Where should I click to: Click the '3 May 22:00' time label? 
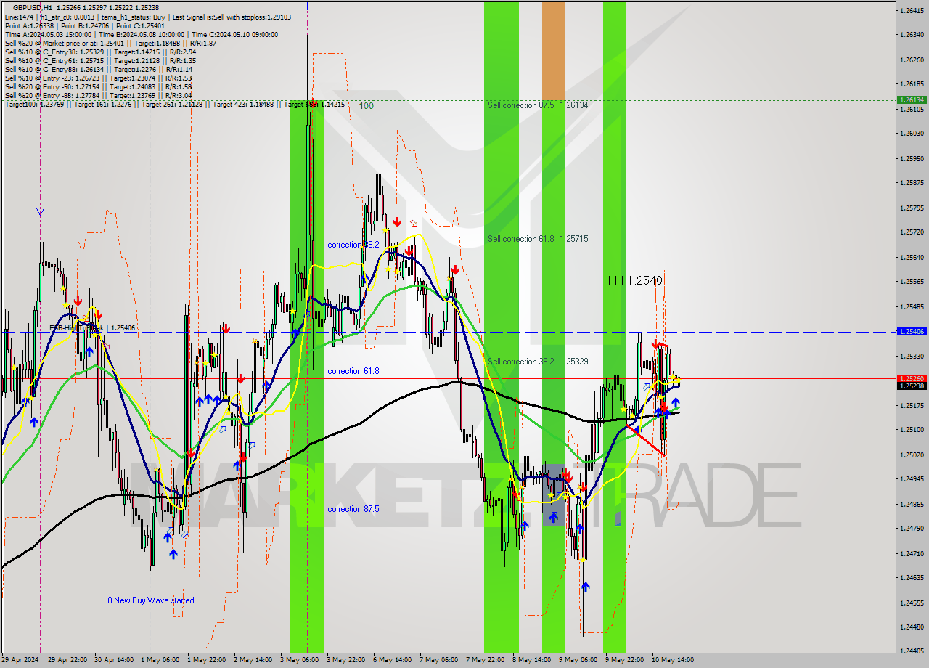click(345, 660)
